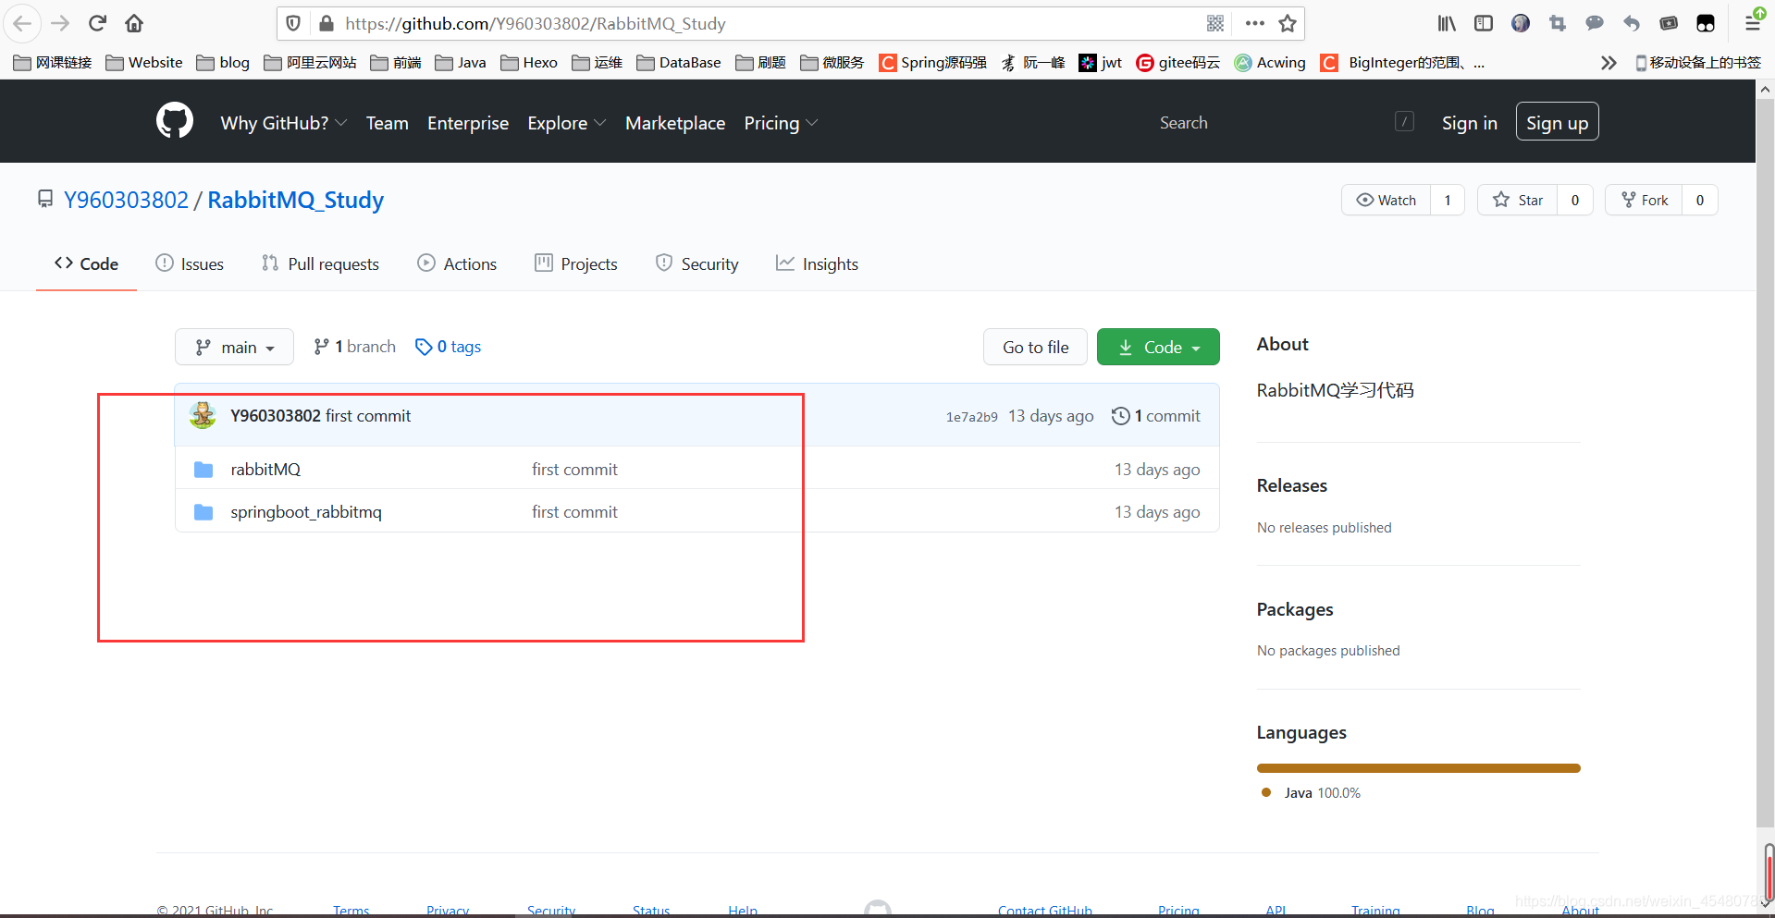The width and height of the screenshot is (1775, 918).
Task: Open the DataBase bookmarks folder
Action: click(679, 62)
